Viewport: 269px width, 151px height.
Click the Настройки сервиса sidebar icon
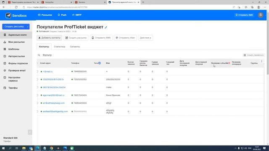pos(5,78)
